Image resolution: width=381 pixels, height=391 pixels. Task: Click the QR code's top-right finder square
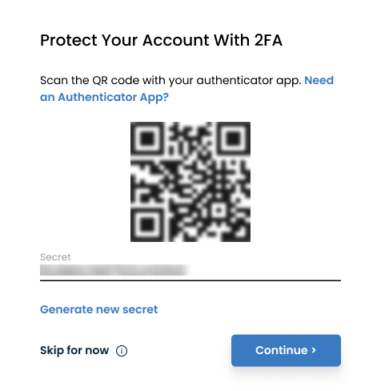coord(234,138)
